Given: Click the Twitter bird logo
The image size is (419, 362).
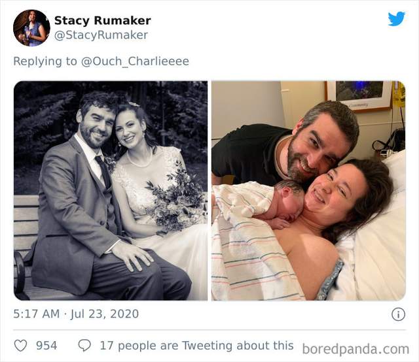Looking at the screenshot, I should click(396, 19).
